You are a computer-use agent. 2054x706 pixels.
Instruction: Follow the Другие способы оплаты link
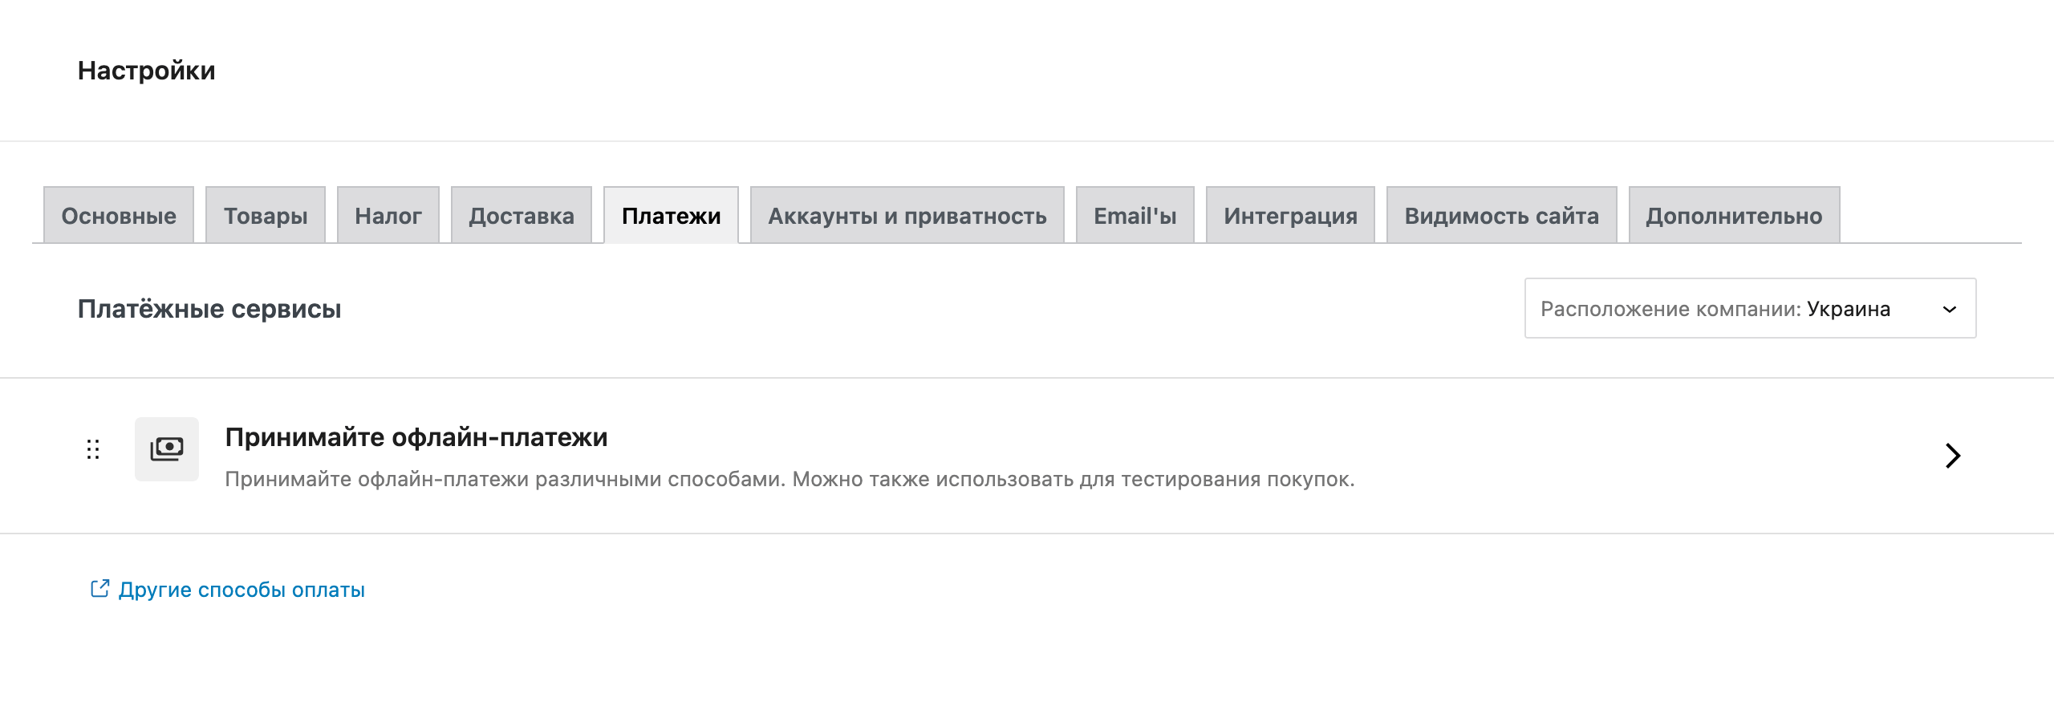pos(242,590)
